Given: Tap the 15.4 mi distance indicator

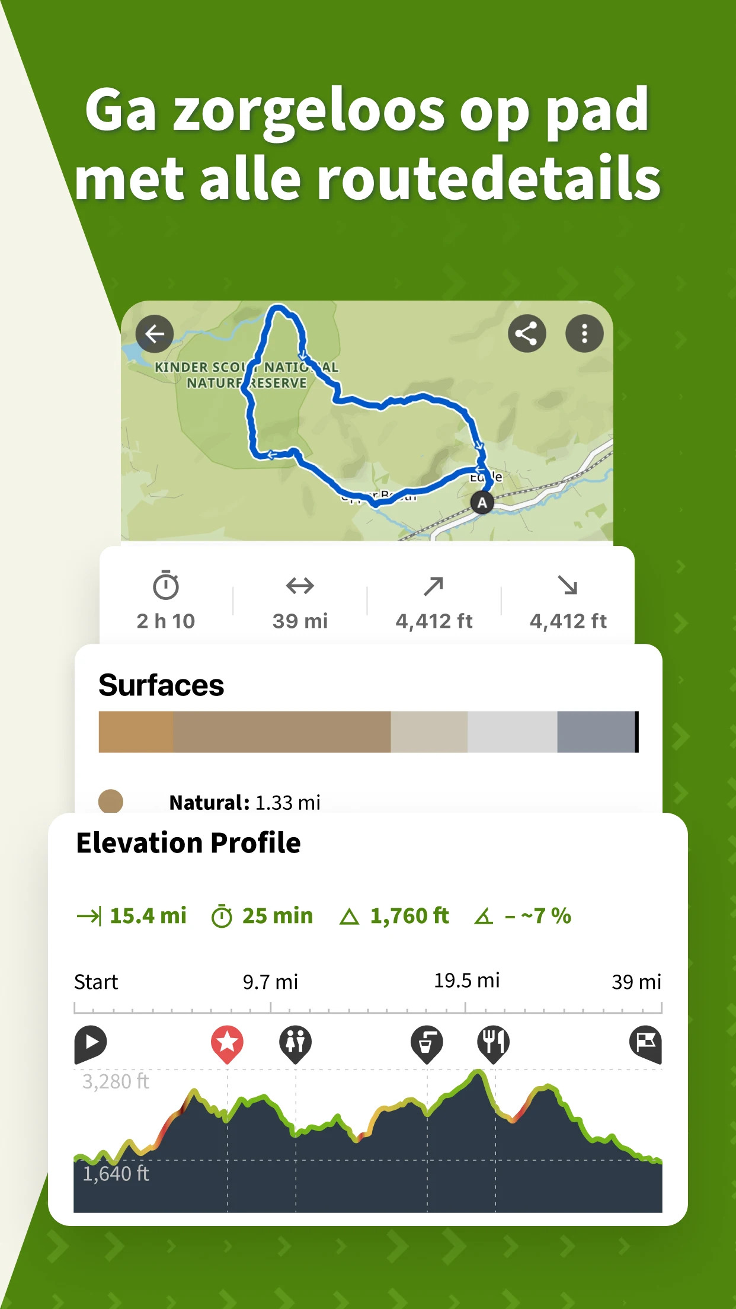Looking at the screenshot, I should (132, 916).
